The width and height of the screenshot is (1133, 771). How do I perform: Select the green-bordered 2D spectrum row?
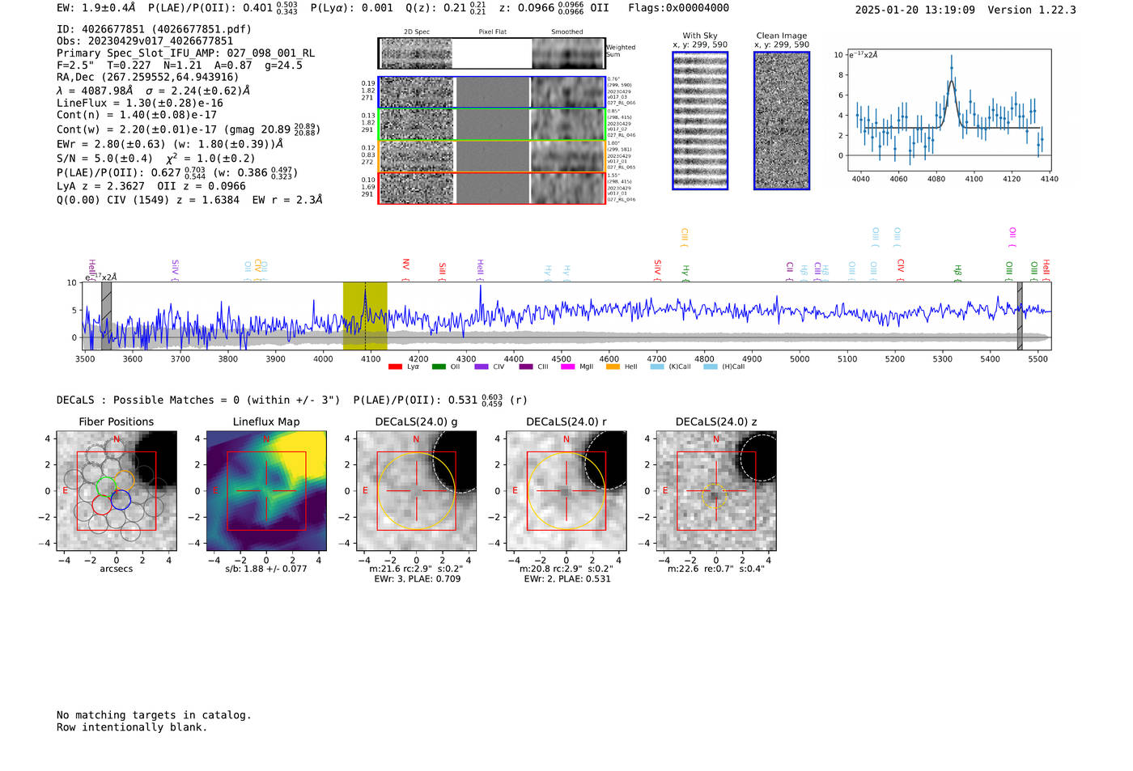492,125
